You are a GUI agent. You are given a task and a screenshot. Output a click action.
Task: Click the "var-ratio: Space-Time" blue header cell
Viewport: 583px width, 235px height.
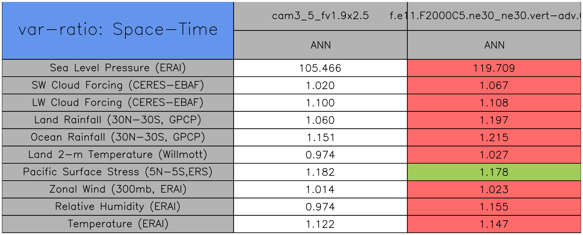[x=118, y=30]
